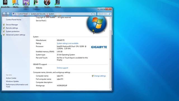Click System rating is not available link

pos(68,43)
